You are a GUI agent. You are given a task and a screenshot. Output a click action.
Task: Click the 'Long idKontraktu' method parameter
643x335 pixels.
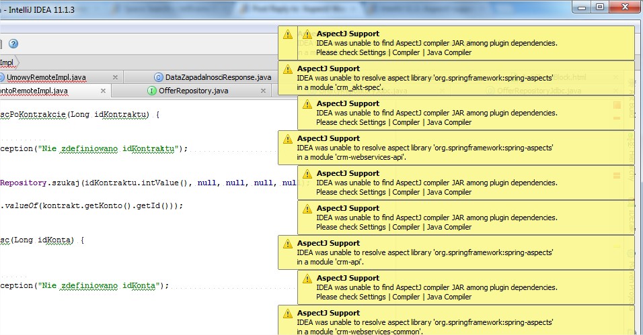(109, 114)
